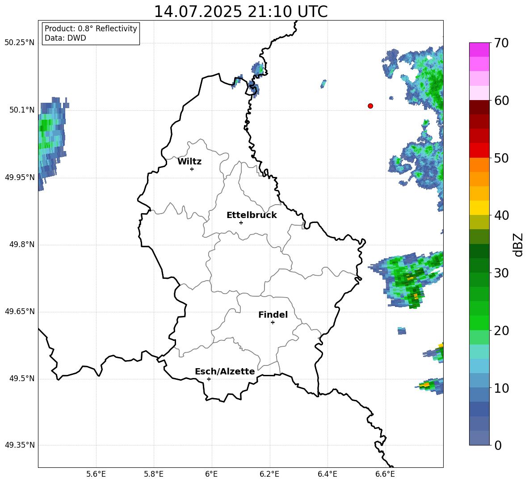The width and height of the screenshot is (529, 483).
Task: Click the red radar site dot
Action: tap(370, 106)
